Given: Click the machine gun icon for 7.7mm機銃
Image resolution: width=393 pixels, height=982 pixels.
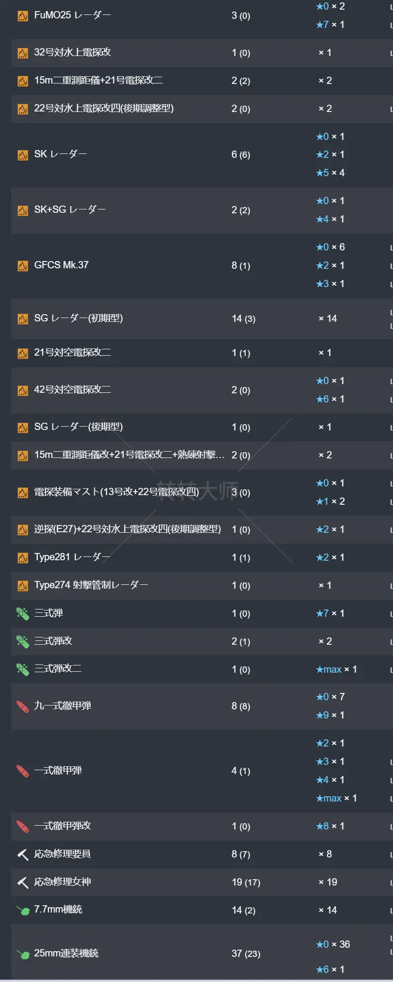Looking at the screenshot, I should 22,909.
